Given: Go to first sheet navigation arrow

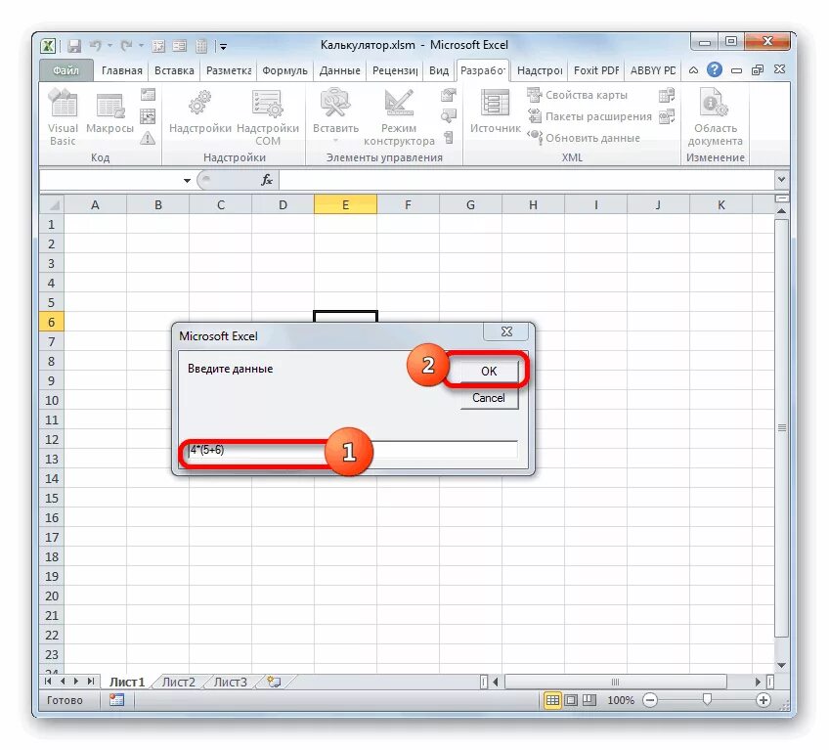Looking at the screenshot, I should coord(49,682).
